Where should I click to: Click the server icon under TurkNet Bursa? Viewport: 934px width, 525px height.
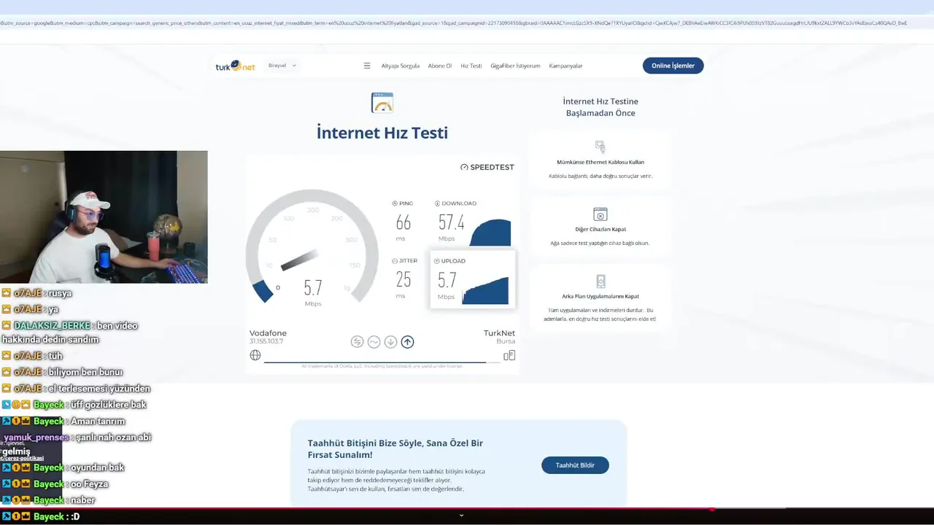tap(509, 355)
